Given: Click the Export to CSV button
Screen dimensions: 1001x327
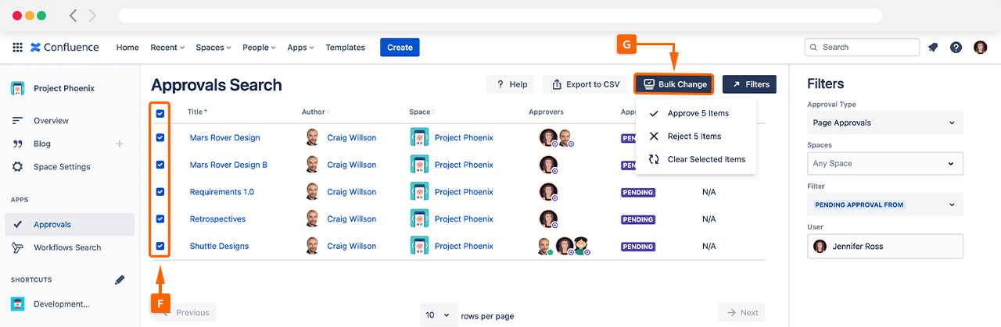Looking at the screenshot, I should click(x=586, y=84).
